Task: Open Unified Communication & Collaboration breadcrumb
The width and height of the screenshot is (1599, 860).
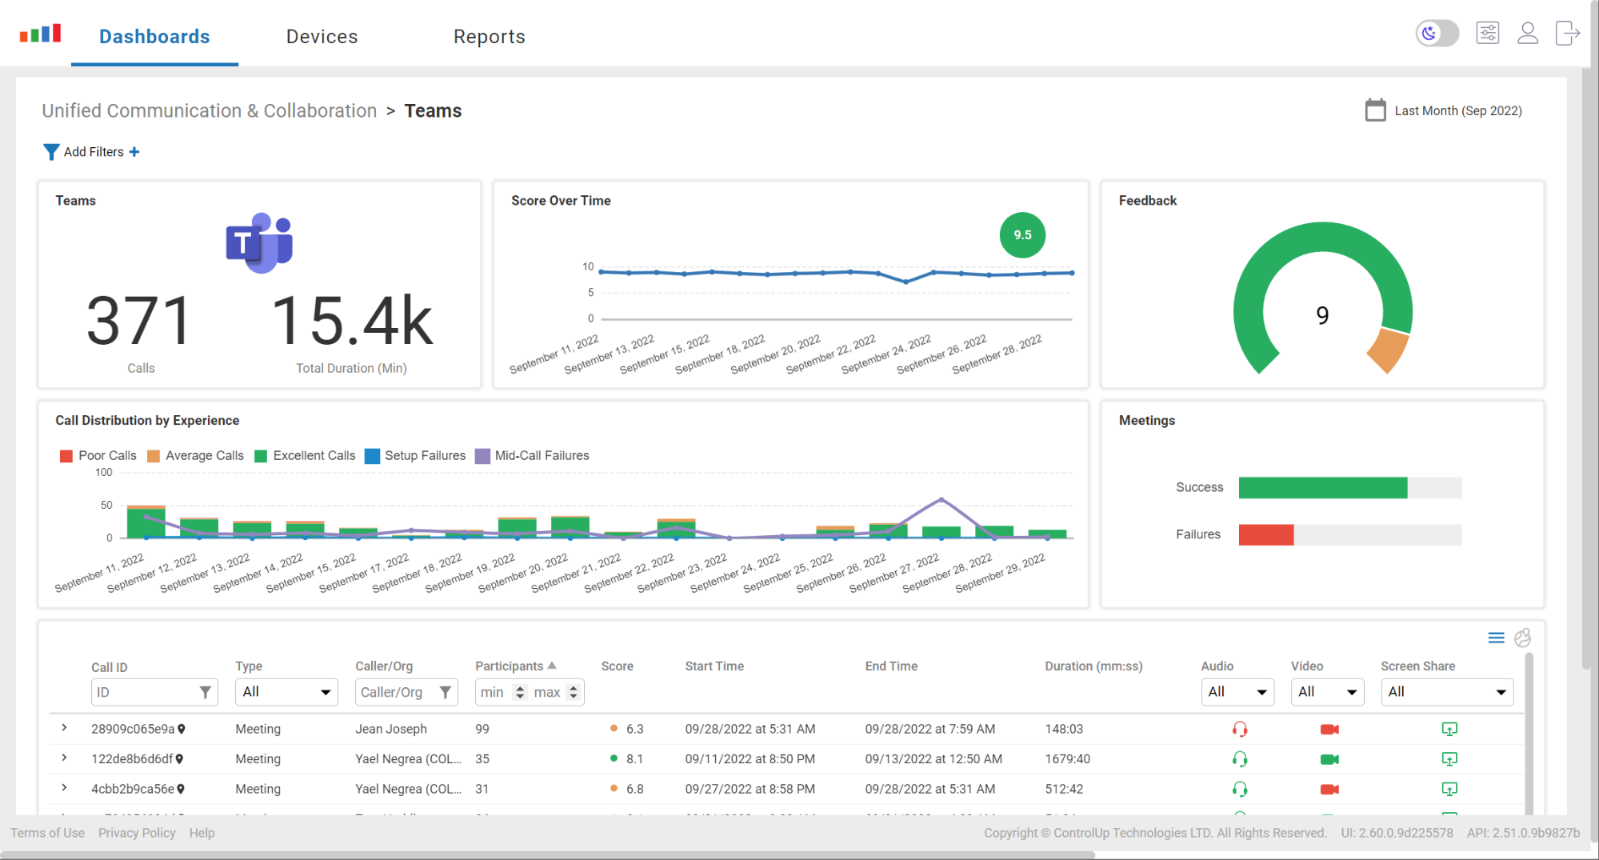Action: tap(209, 110)
